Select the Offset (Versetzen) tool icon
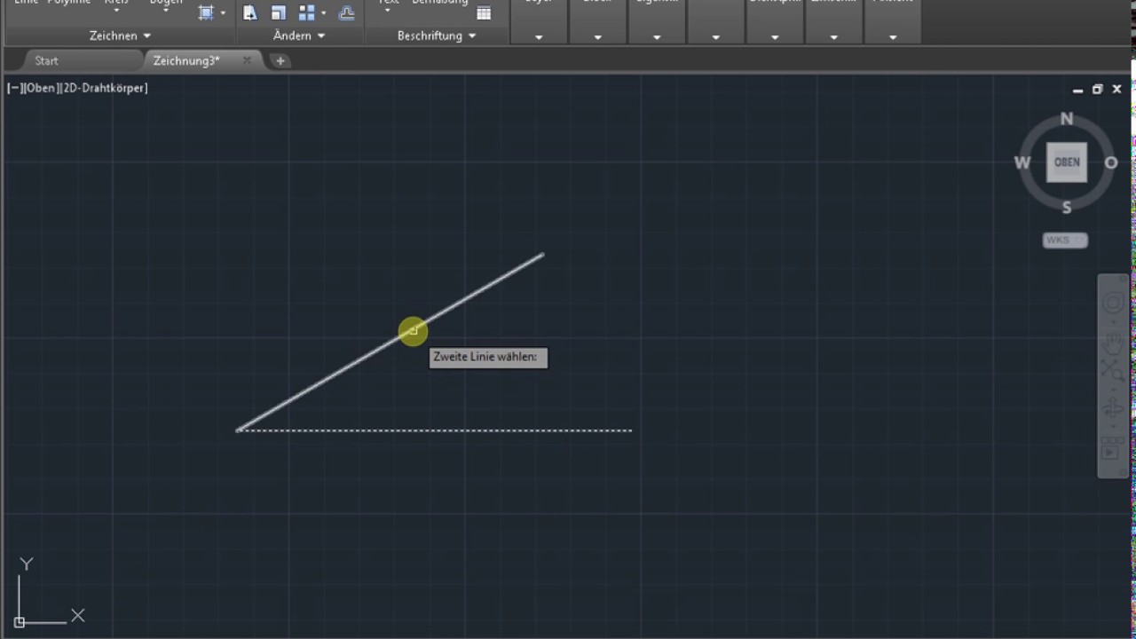Image resolution: width=1136 pixels, height=639 pixels. (x=347, y=12)
